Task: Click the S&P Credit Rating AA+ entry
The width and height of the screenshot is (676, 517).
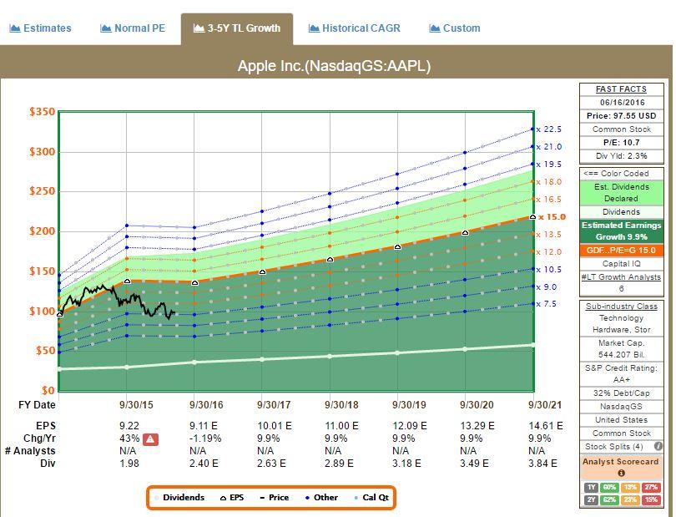Action: [x=621, y=373]
